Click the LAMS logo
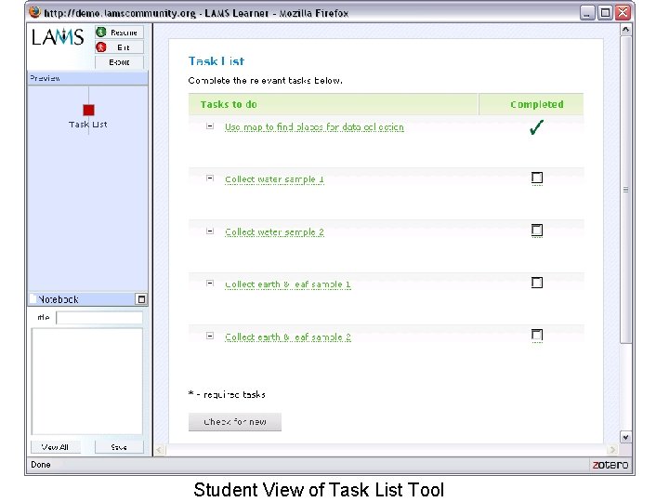 pyautogui.click(x=58, y=37)
